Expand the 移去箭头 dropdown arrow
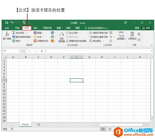 [x=103, y=41]
